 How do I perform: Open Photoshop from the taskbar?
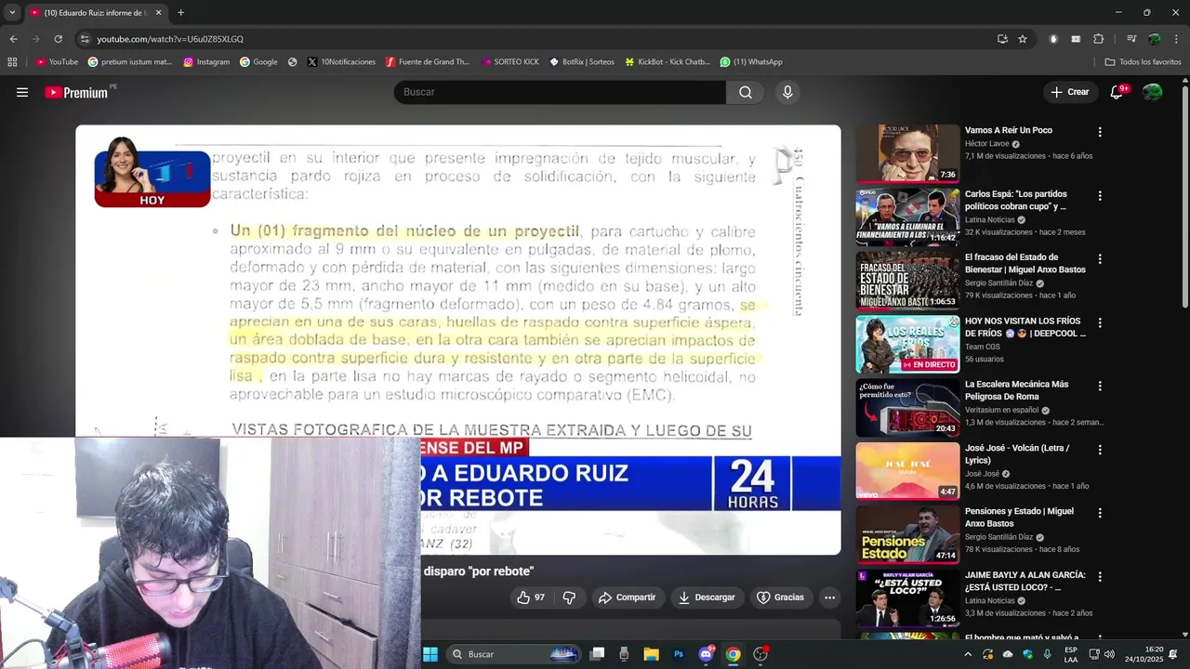pos(679,654)
